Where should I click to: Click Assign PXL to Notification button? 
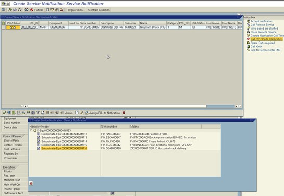[102, 113]
